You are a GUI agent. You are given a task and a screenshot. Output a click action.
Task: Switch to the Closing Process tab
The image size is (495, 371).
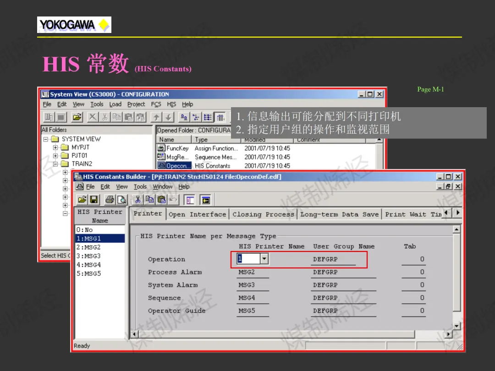[263, 214]
